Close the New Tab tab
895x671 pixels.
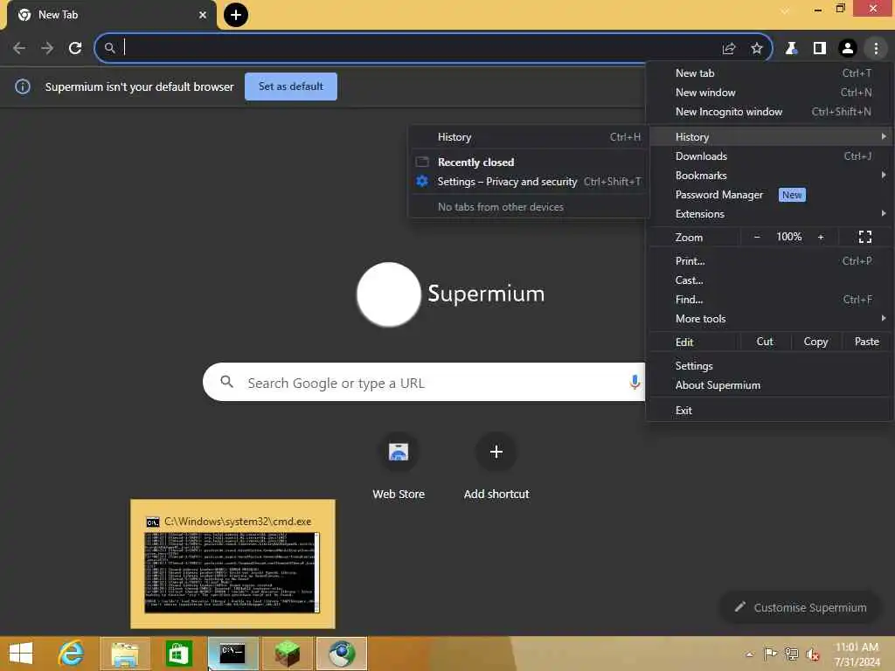[x=203, y=15]
